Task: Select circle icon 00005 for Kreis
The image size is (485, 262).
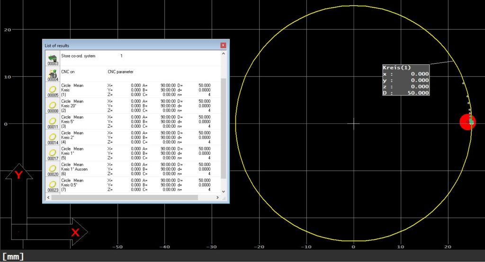Action: [x=53, y=90]
